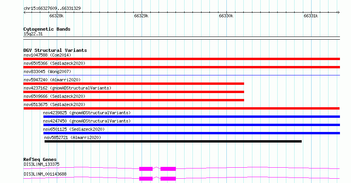
Task: Click the black bar for nsv5852721
Action: pos(173,141)
